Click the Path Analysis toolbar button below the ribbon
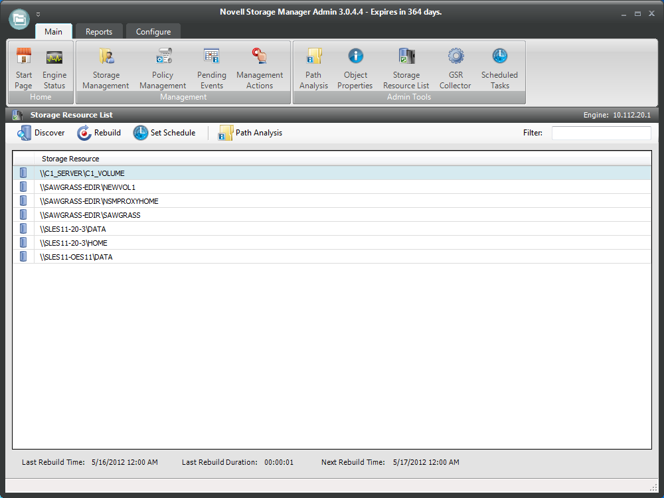The image size is (664, 498). click(x=250, y=133)
